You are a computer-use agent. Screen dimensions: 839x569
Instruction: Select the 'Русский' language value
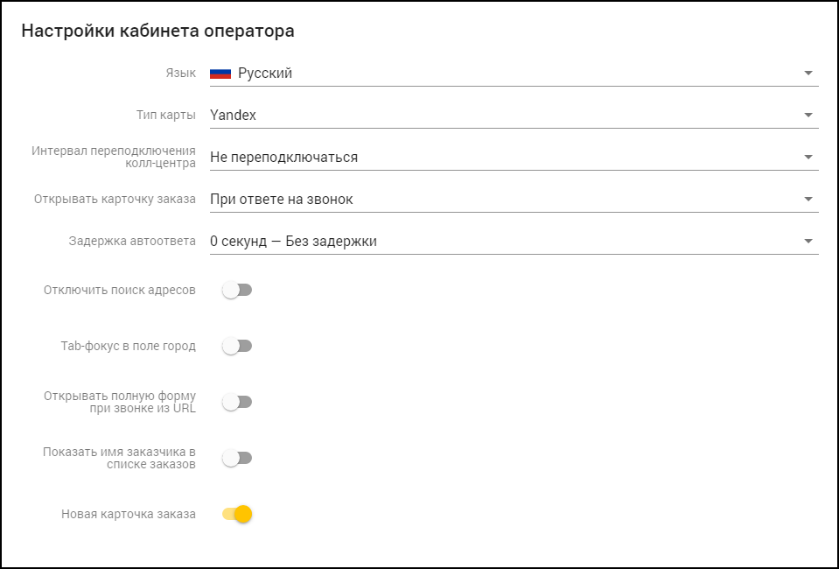(x=265, y=74)
